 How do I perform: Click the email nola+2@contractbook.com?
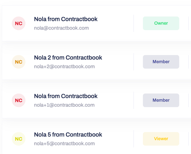point(64,67)
